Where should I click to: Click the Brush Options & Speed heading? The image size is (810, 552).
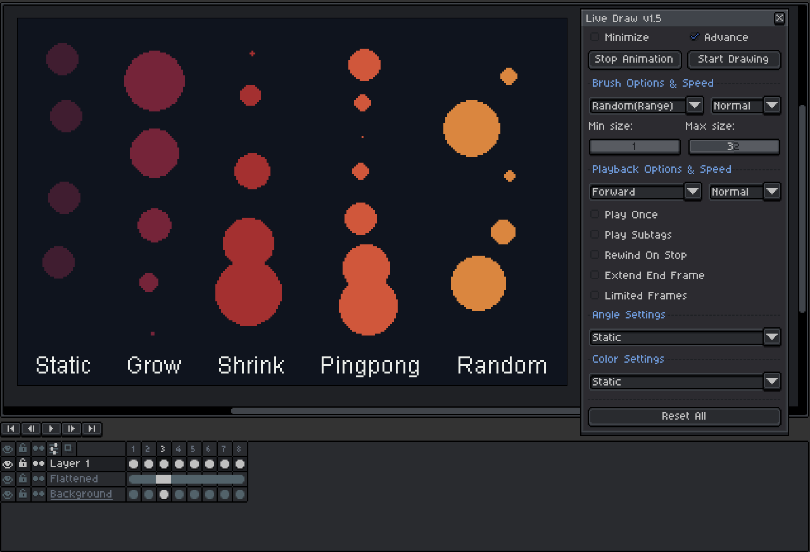click(x=653, y=83)
